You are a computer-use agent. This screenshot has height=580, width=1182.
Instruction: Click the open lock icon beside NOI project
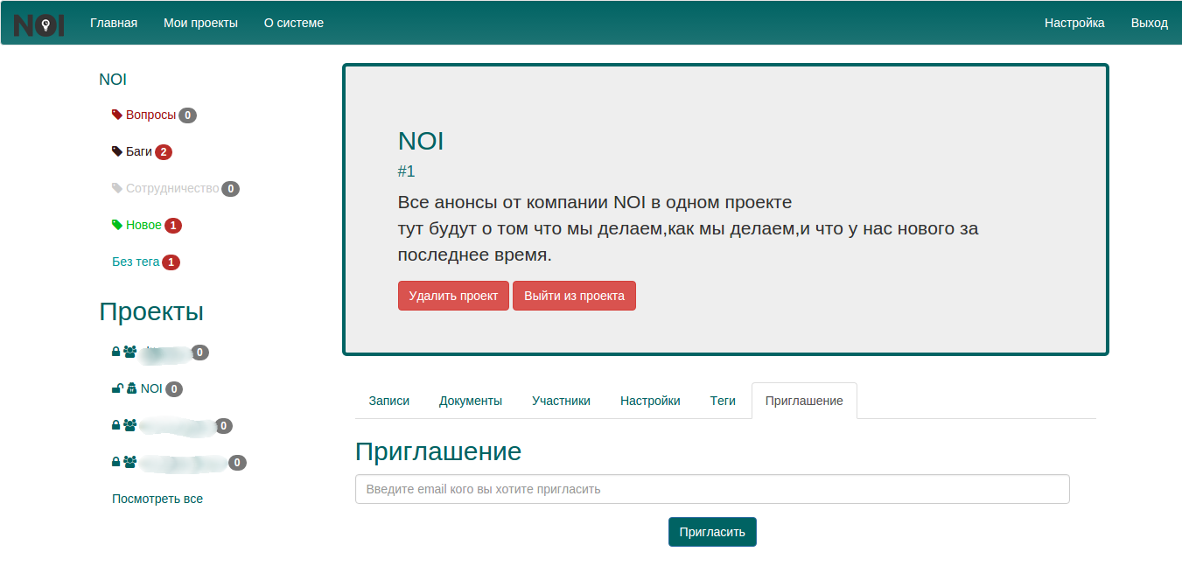(x=117, y=388)
